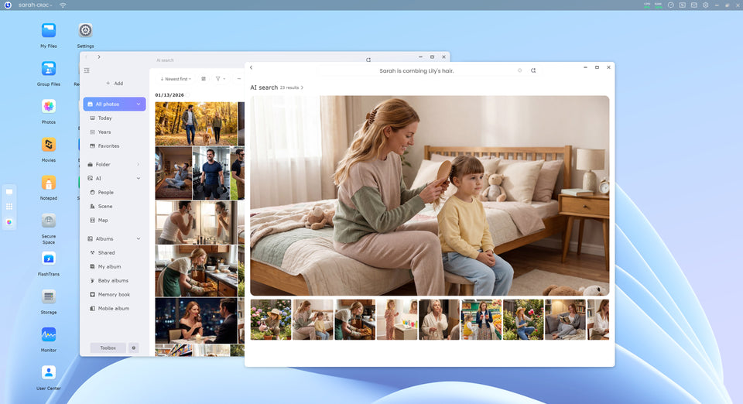Open the toolbox settings gear in the Photos sidebar

point(134,348)
